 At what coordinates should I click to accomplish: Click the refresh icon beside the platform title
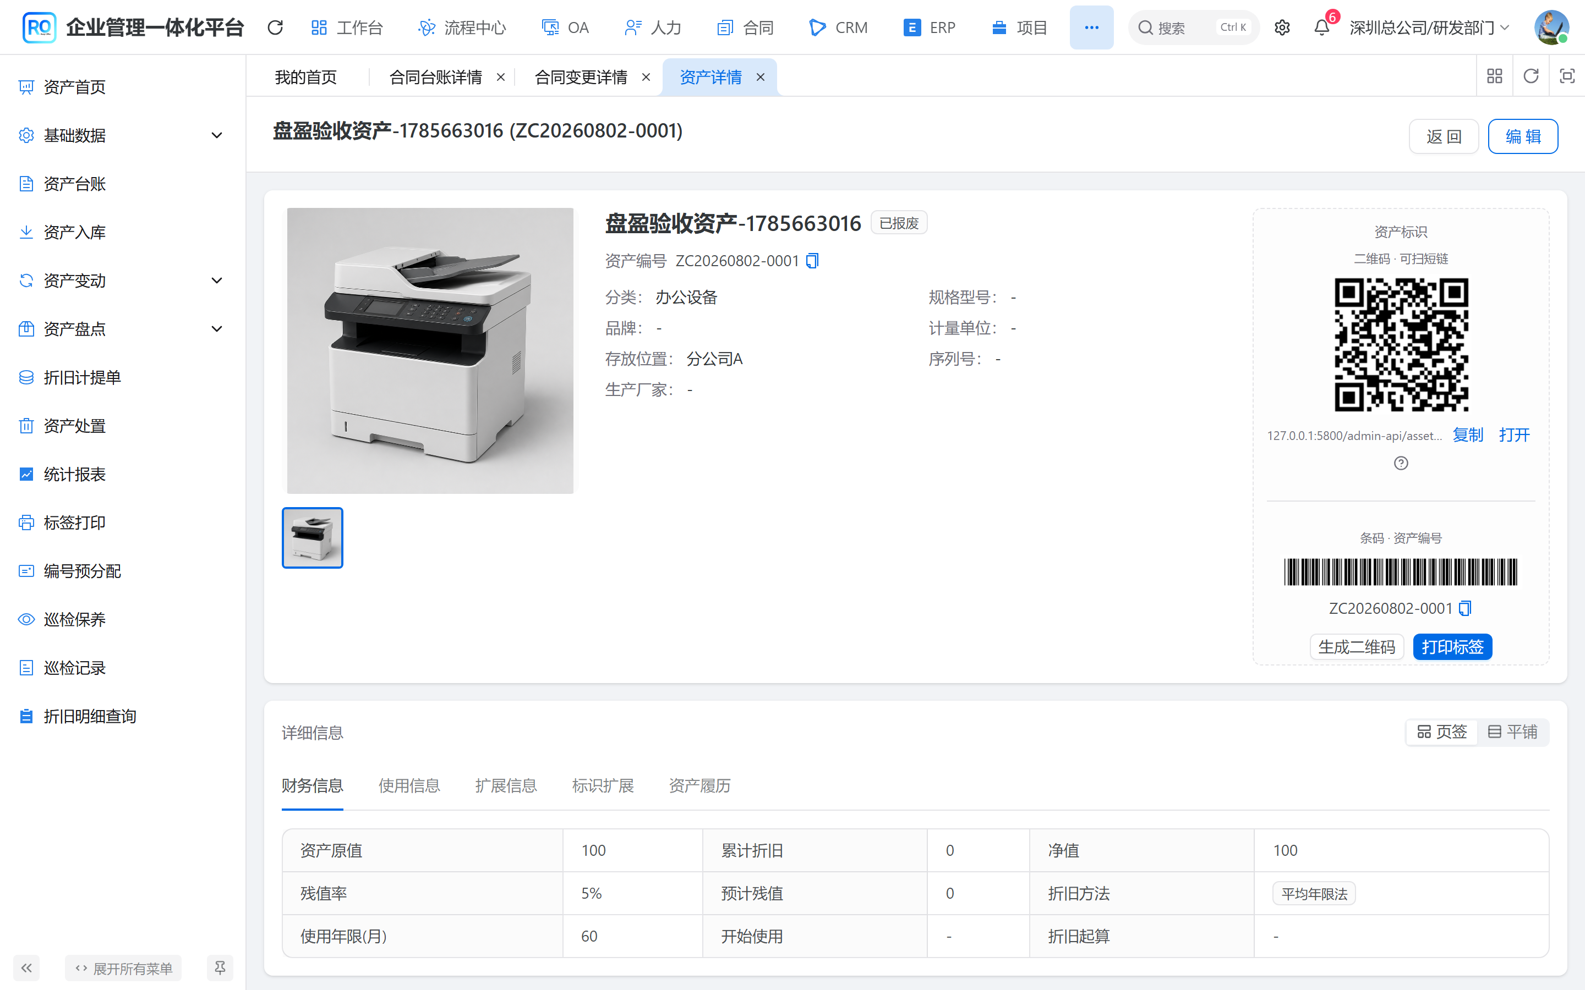click(x=275, y=28)
